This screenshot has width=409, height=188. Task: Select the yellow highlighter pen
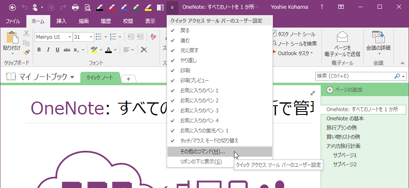[x=148, y=7]
